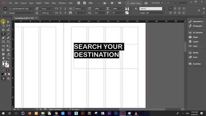Open the character style [None] dropdown
The height and width of the screenshot is (116, 206).
[164, 9]
